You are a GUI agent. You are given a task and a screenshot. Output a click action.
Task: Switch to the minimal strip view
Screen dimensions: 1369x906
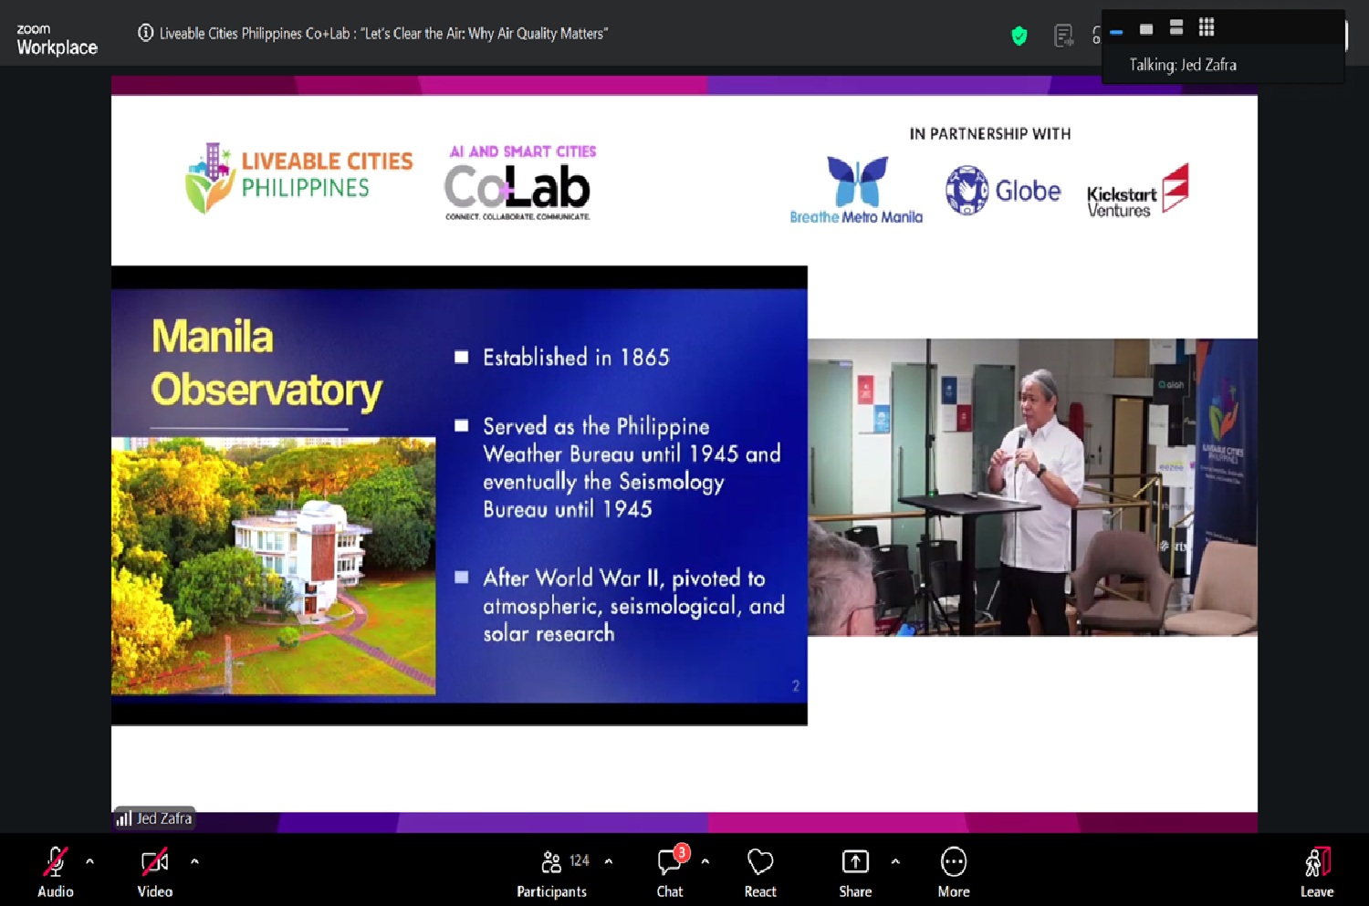1116,31
